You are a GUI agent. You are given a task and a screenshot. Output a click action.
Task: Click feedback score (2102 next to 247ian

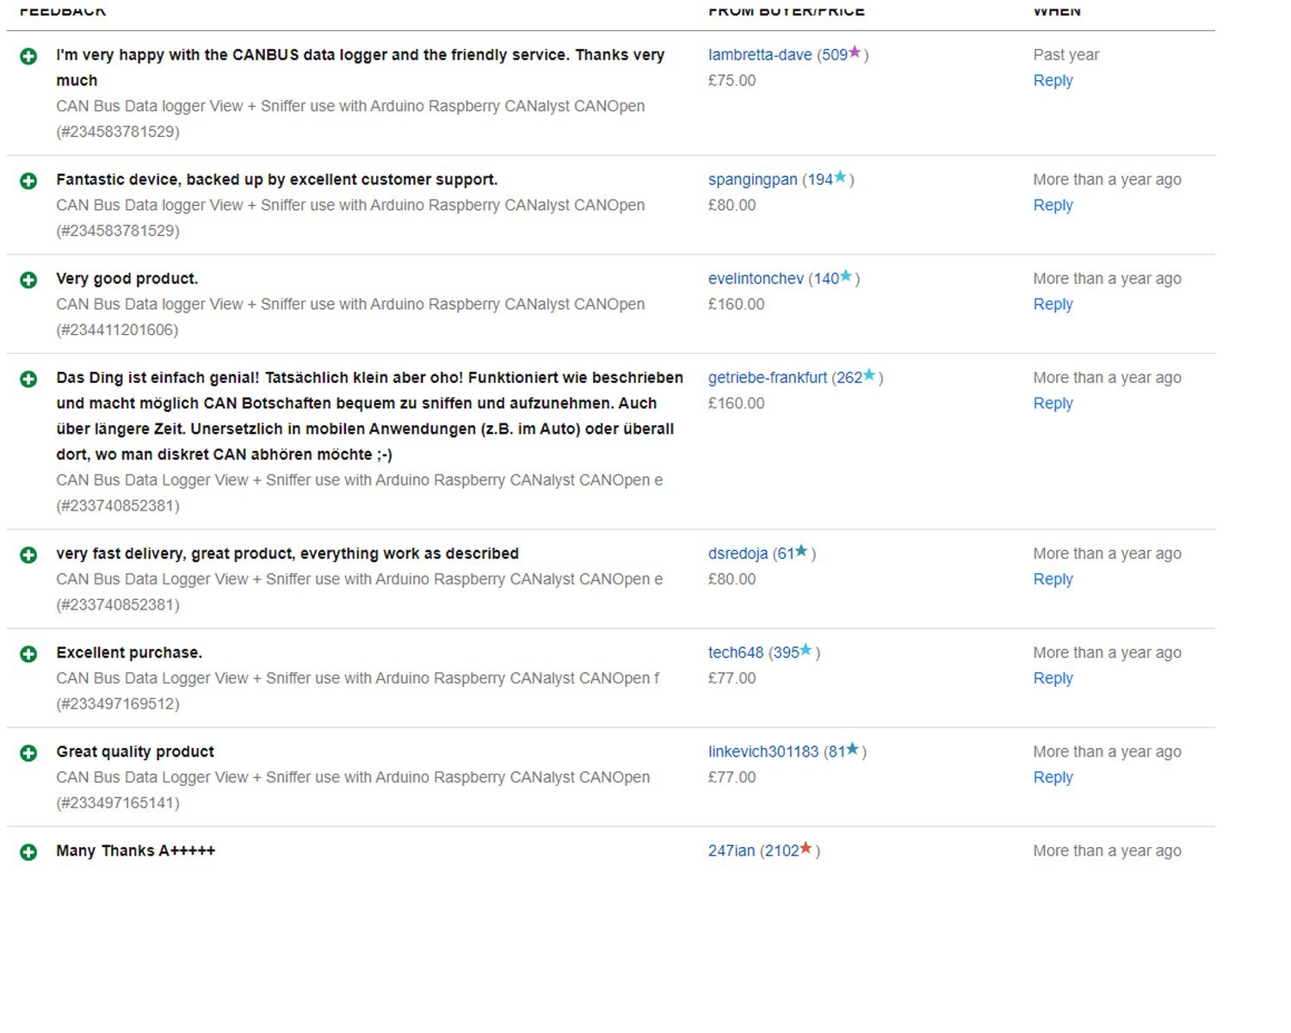(780, 851)
